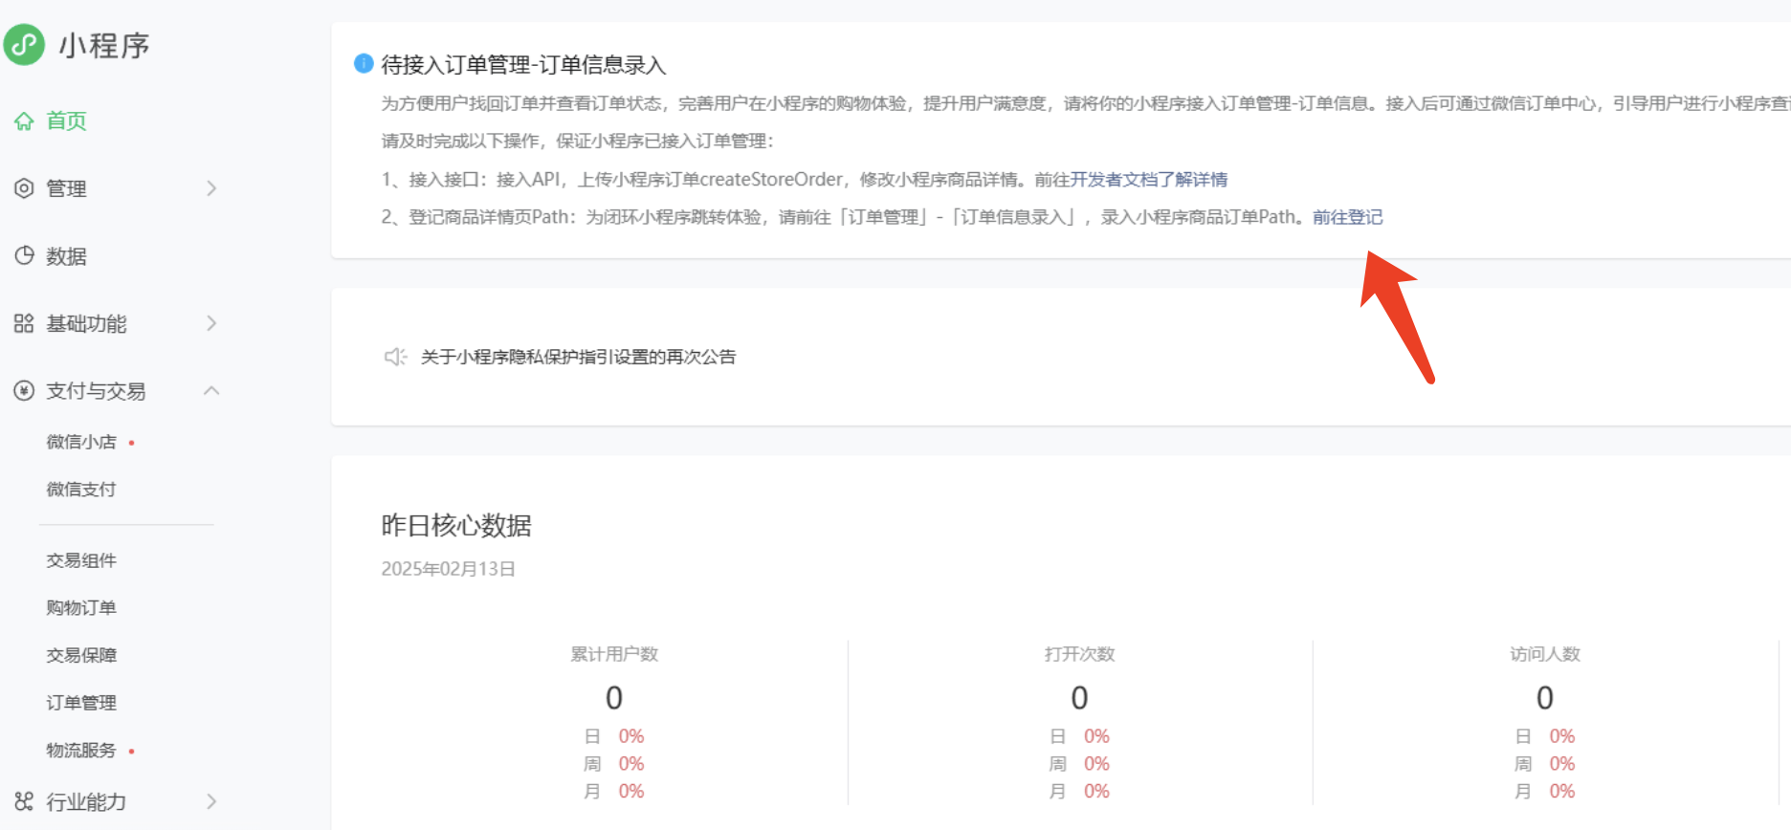The width and height of the screenshot is (1791, 830).
Task: Click the 0 value under 访问人数
Action: pyautogui.click(x=1545, y=697)
